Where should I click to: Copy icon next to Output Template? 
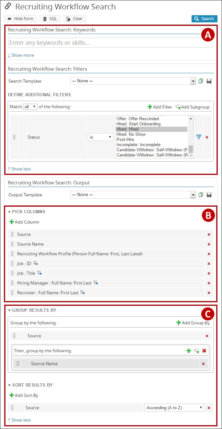201,195
